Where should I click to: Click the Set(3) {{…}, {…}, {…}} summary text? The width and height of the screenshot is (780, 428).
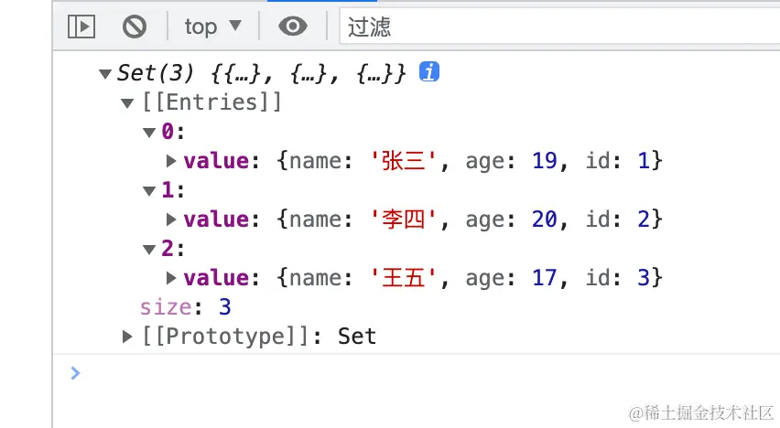click(x=262, y=73)
